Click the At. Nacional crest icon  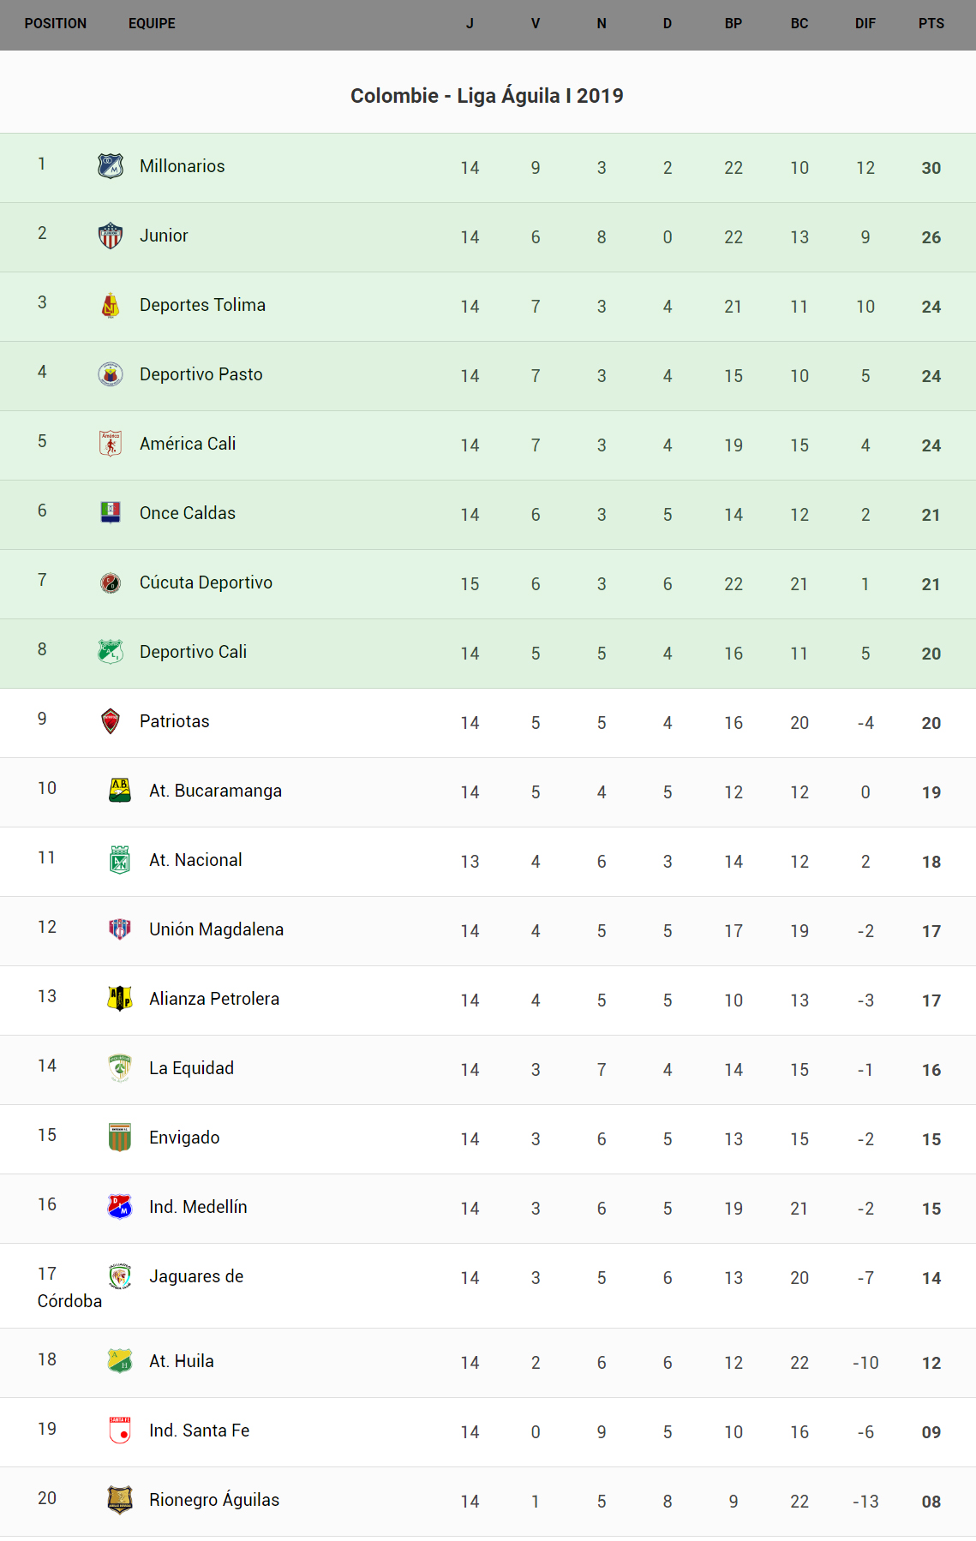[120, 860]
